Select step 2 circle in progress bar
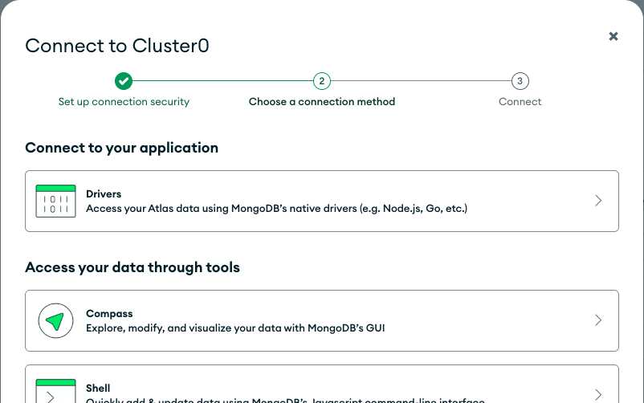 click(321, 81)
